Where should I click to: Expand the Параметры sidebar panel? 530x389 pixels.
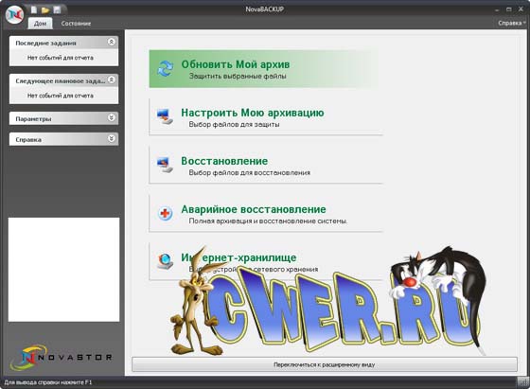pos(112,117)
